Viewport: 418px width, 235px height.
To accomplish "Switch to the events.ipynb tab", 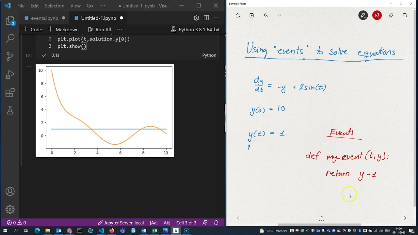I will tap(45, 18).
